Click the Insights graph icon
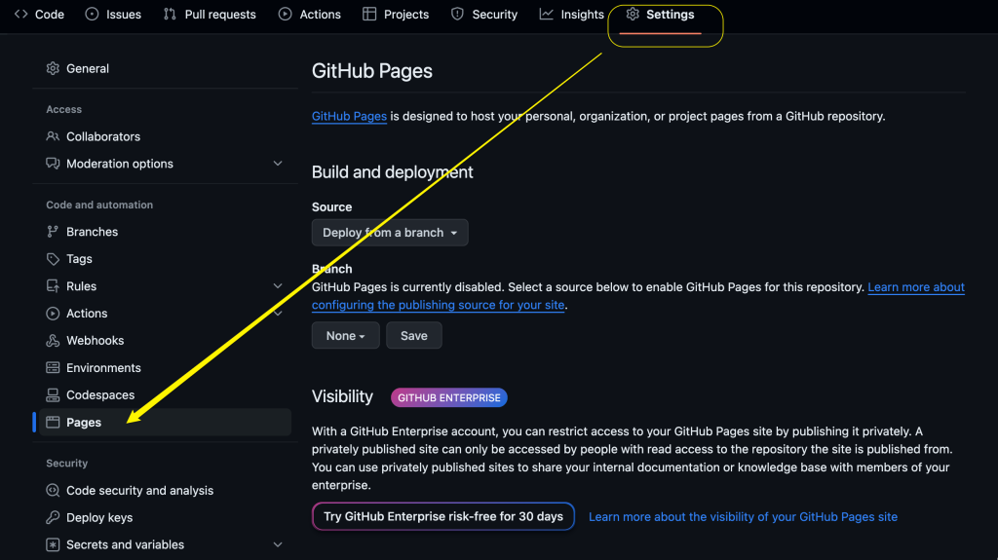Screen dimensions: 998x560 tap(546, 14)
